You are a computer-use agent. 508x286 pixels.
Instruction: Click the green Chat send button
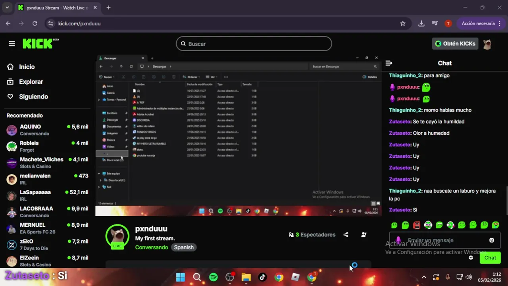490,258
